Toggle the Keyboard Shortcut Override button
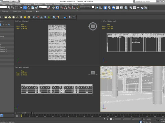This screenshot has height=123, width=165. tap(57, 8)
